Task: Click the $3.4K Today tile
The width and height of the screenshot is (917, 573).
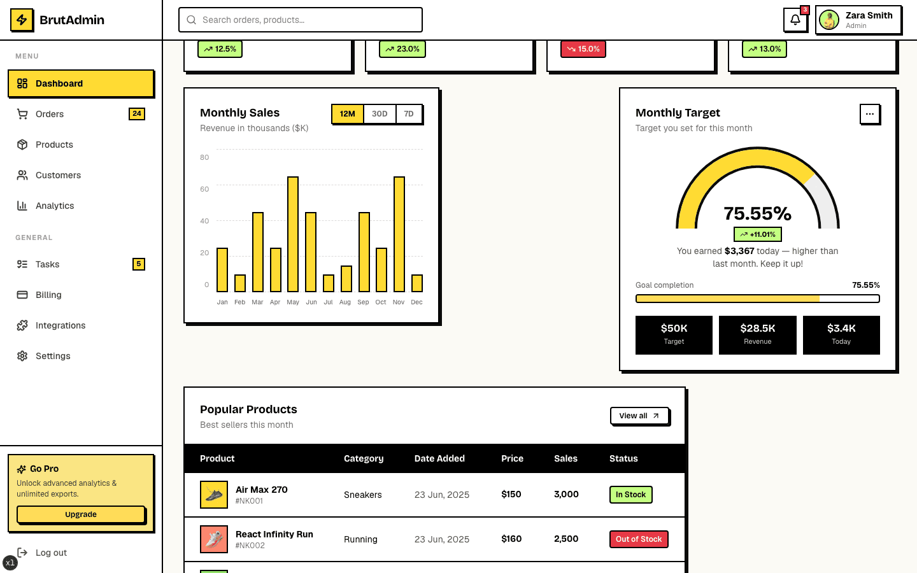Action: [841, 335]
